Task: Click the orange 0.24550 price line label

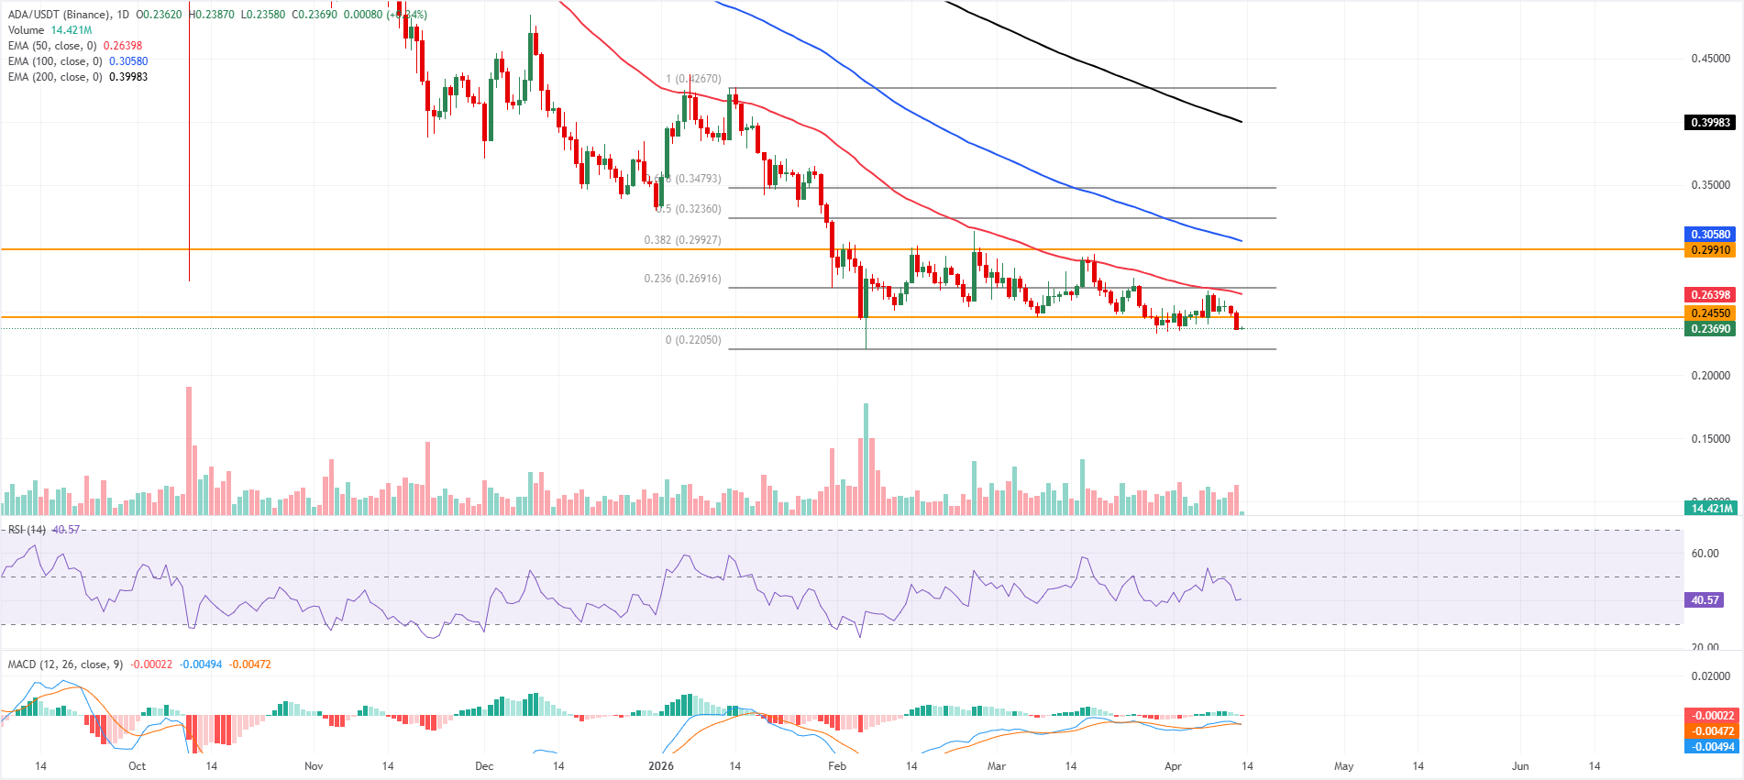Action: click(x=1710, y=313)
